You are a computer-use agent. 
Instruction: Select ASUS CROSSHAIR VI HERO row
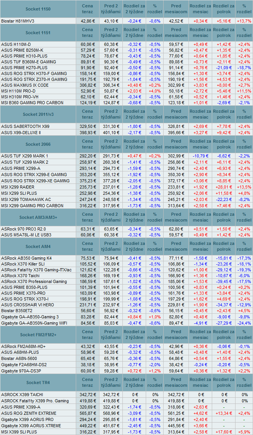click(28, 305)
